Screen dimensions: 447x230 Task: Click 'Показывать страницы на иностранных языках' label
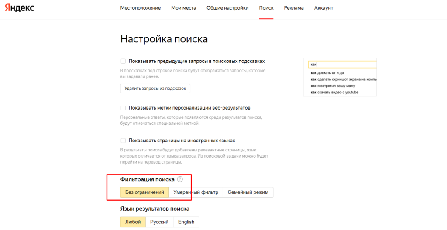pyautogui.click(x=182, y=141)
